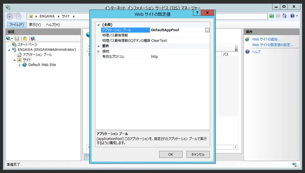Click the キャンセル button

click(x=198, y=155)
